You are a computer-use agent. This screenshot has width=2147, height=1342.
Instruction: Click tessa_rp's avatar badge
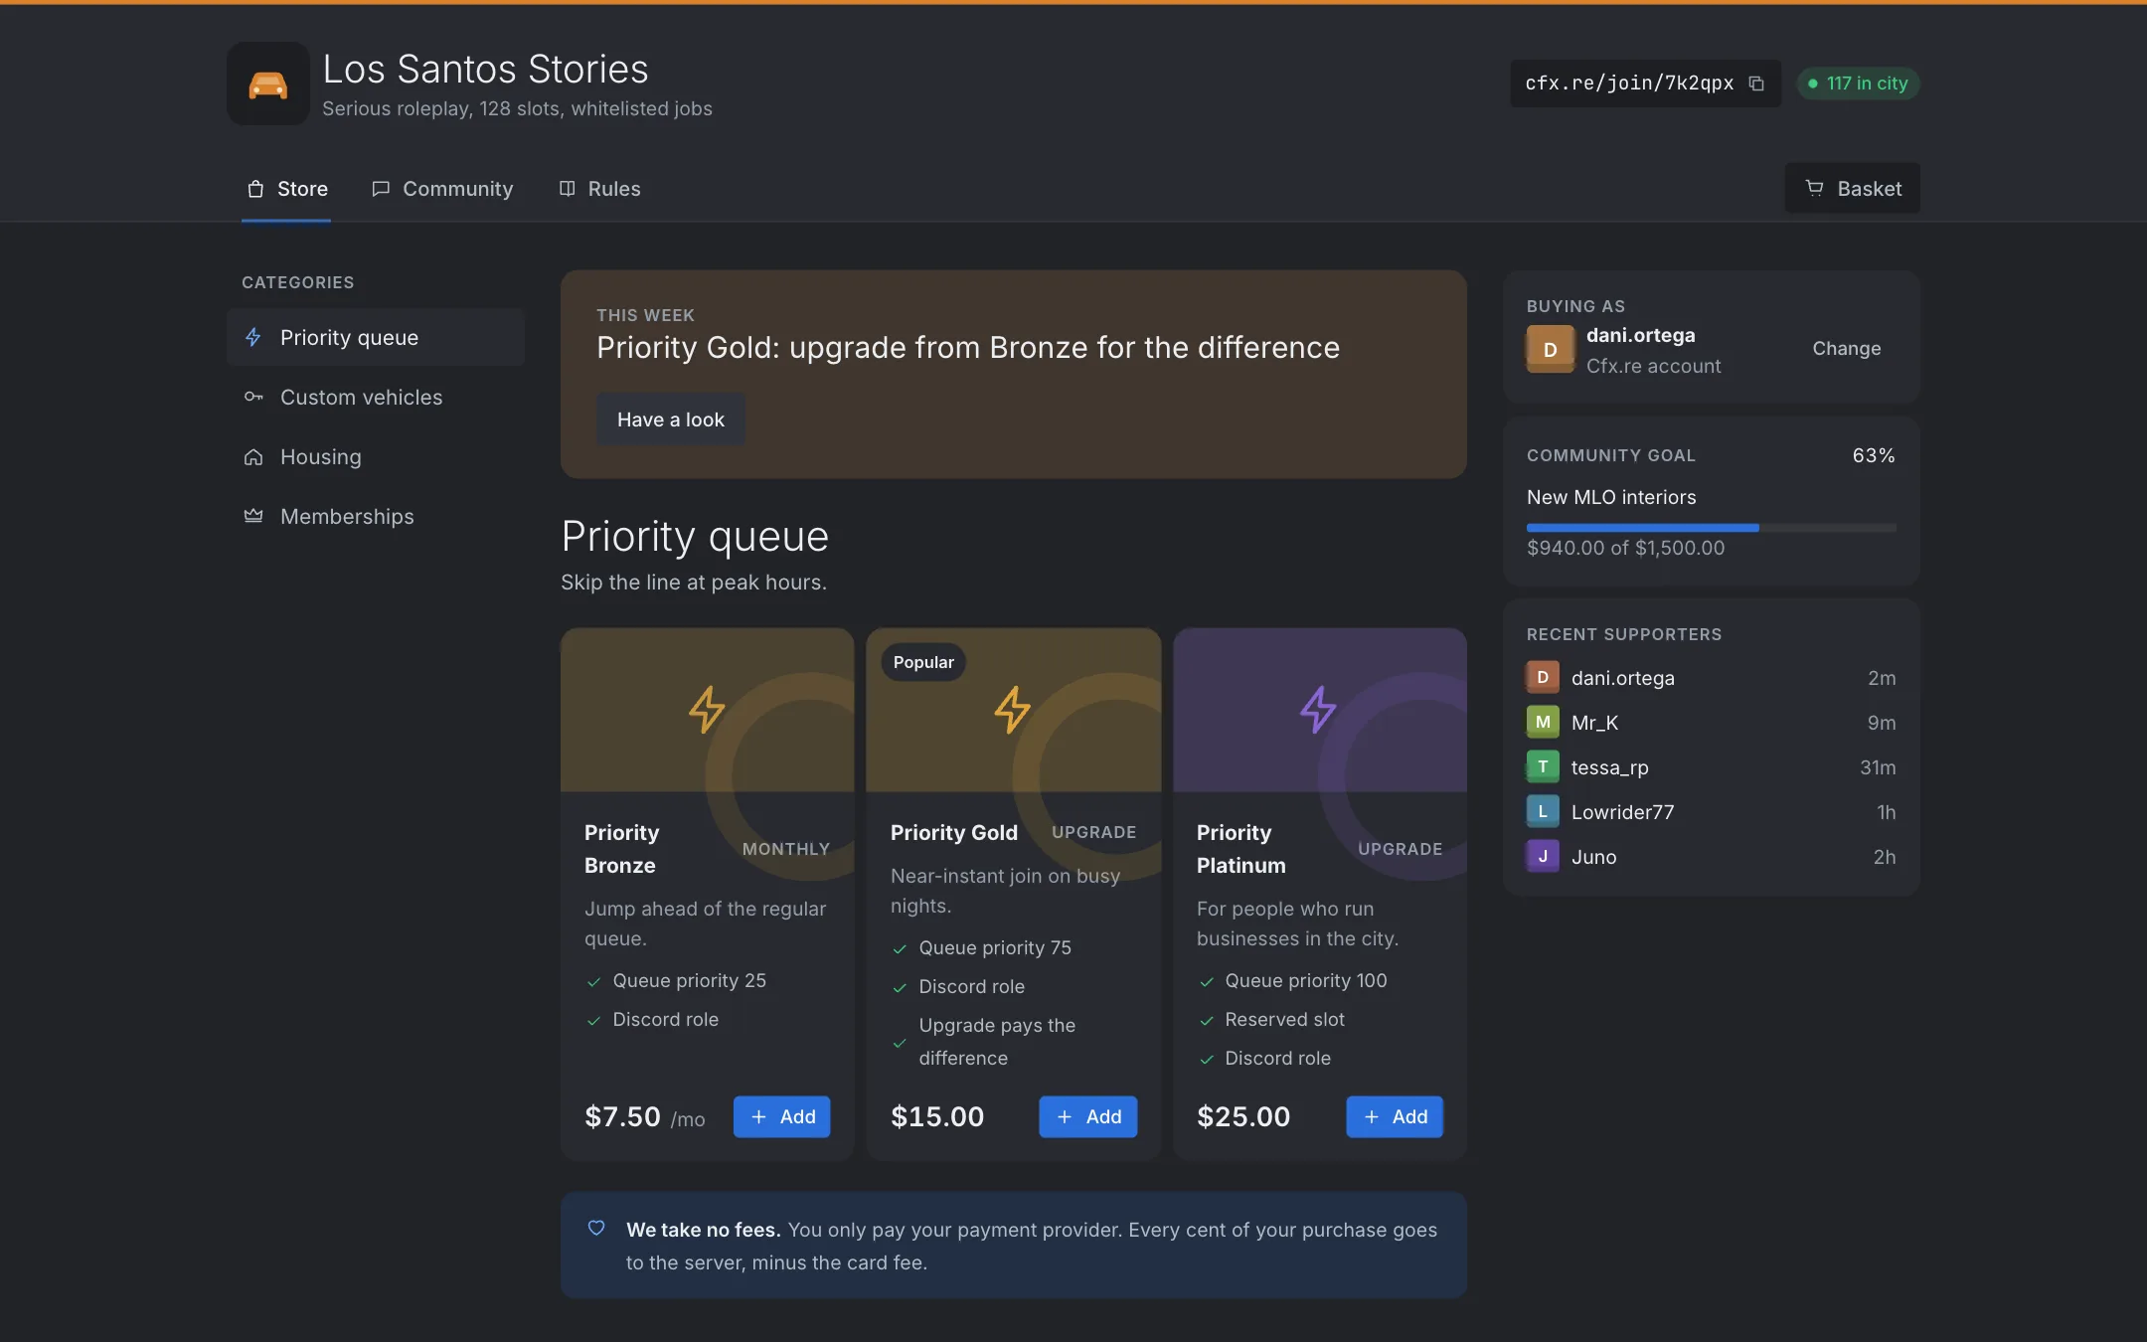(1543, 766)
